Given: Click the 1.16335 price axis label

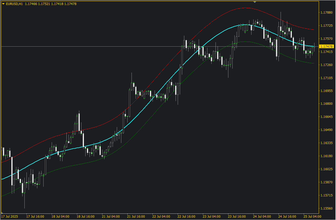Looking at the screenshot, I should pyautogui.click(x=326, y=143).
